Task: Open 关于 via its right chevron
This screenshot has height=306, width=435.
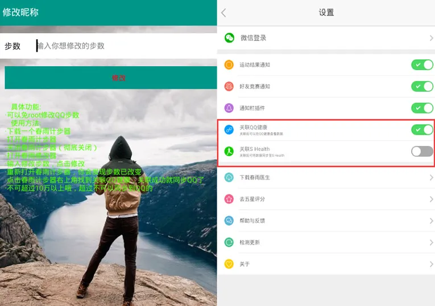Action: coord(431,264)
